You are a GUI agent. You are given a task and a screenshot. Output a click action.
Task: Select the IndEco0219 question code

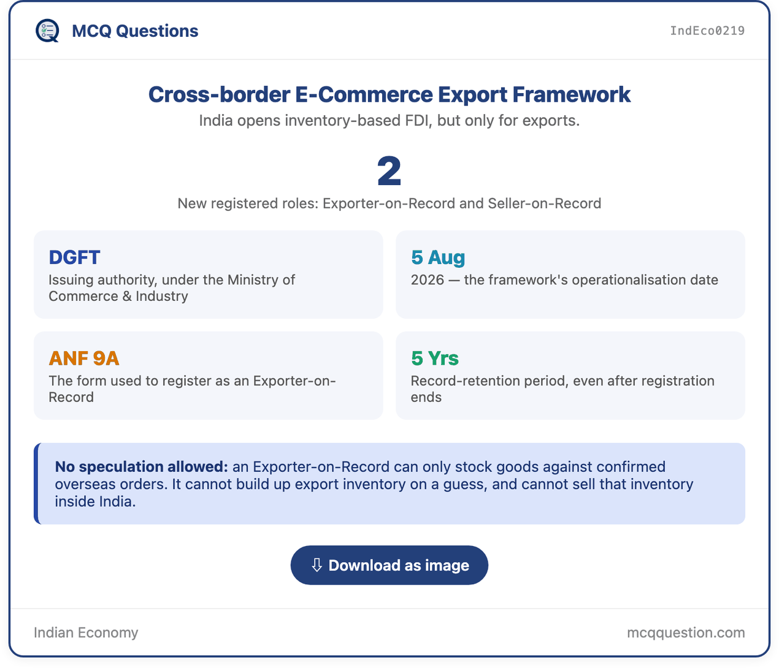point(707,31)
